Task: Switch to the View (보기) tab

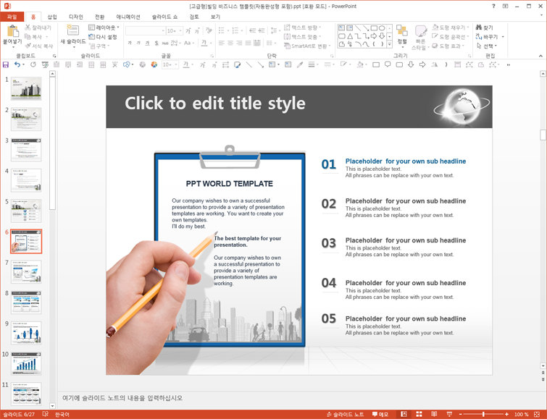Action: coord(215,17)
